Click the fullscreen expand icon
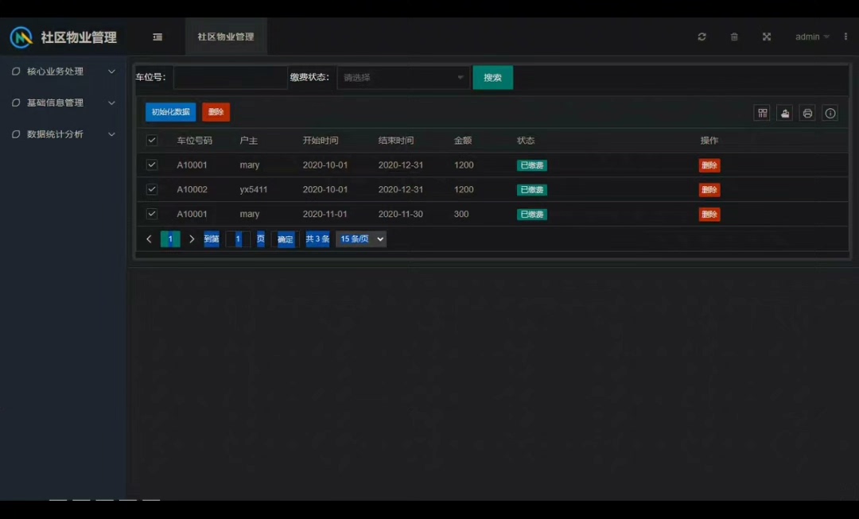 pyautogui.click(x=767, y=37)
